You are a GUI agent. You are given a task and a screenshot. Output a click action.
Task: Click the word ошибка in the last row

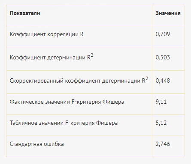point(54,144)
